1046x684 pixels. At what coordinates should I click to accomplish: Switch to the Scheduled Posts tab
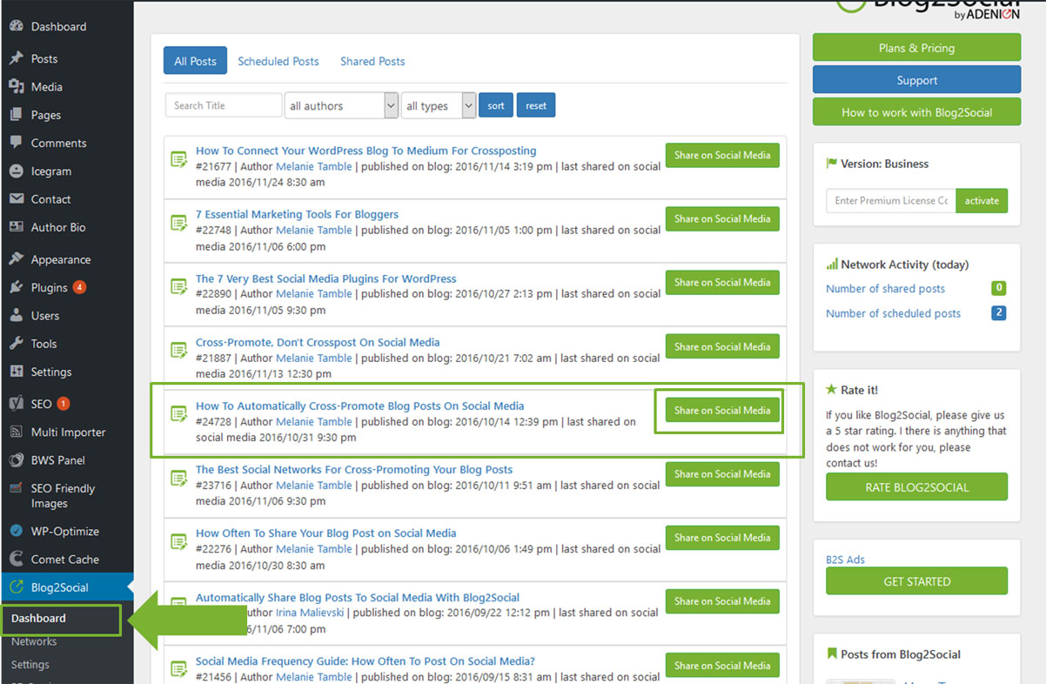278,61
